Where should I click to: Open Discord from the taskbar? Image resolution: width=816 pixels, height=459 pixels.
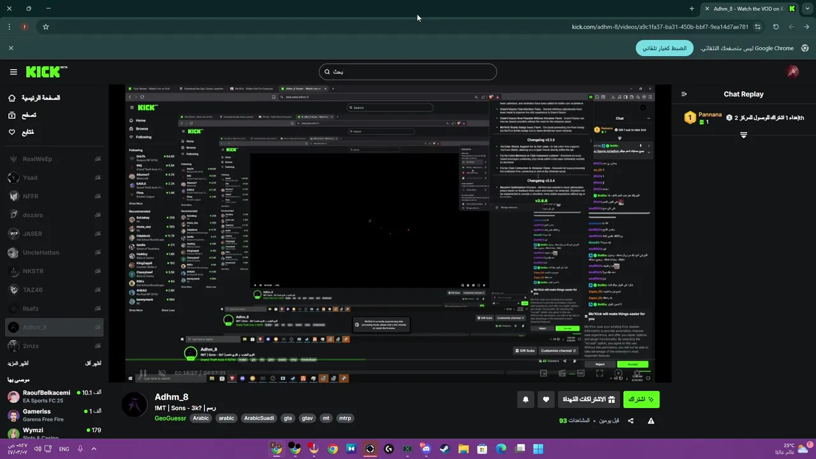(x=426, y=449)
